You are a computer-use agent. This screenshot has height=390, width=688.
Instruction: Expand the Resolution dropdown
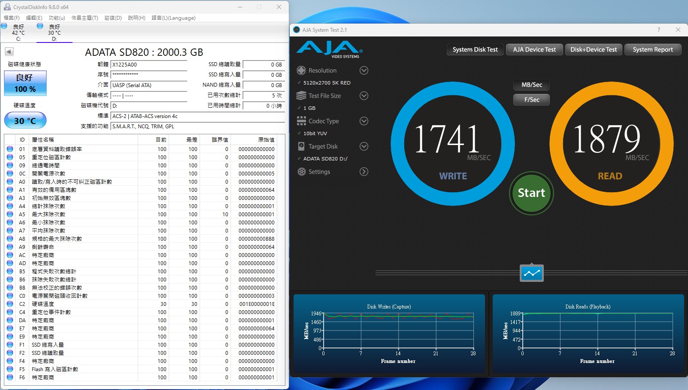point(364,70)
